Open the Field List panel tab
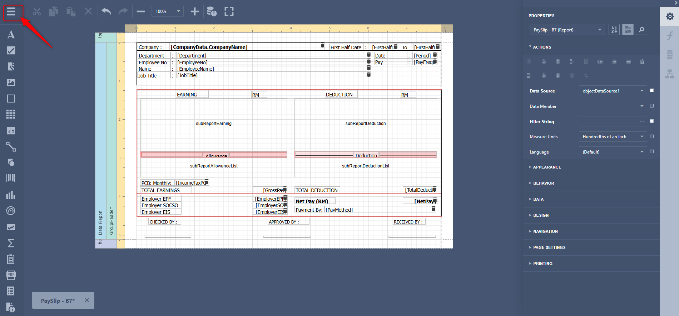The image size is (679, 316). coord(670,55)
